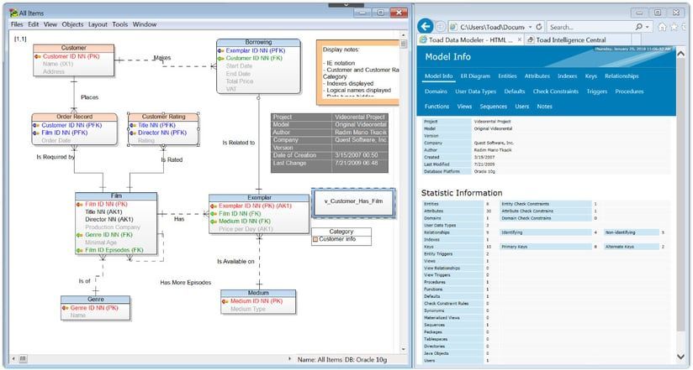Open the Sequences report link
Viewport: 693px width, 370px height.
click(x=493, y=107)
